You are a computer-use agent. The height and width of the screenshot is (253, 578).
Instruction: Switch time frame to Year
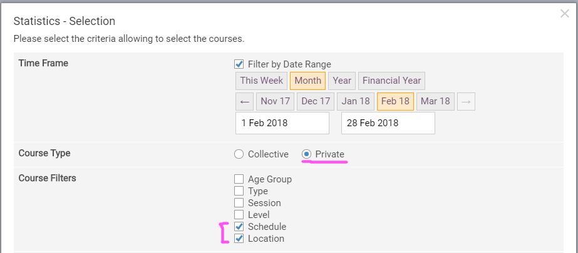[x=342, y=81]
